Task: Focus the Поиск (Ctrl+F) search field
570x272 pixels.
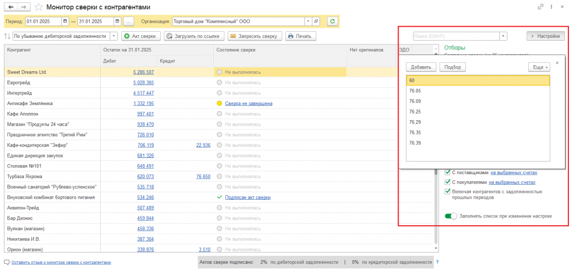Action: click(456, 36)
